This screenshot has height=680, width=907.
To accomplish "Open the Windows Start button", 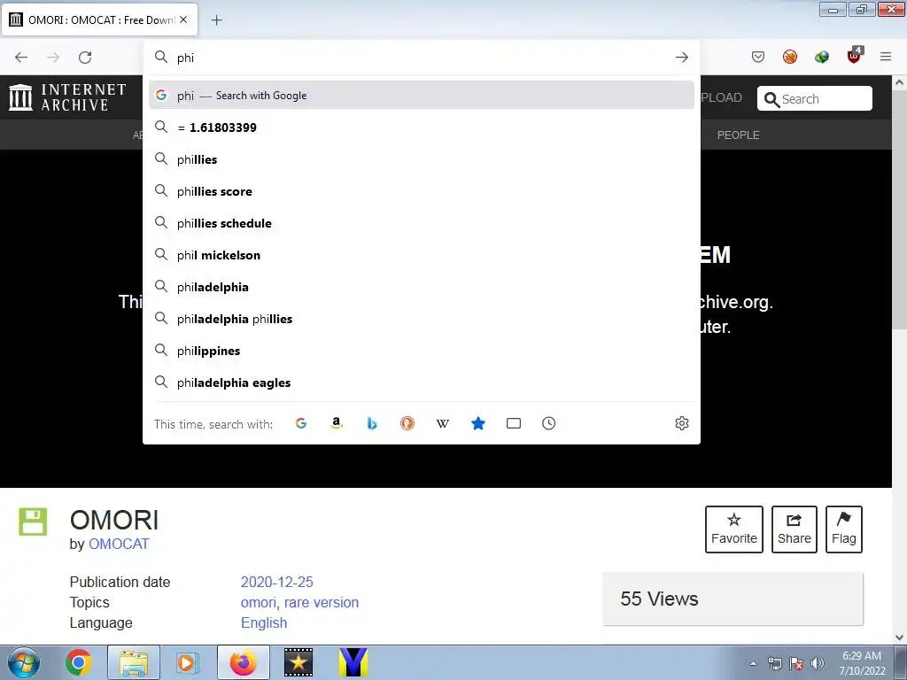I will click(x=24, y=662).
